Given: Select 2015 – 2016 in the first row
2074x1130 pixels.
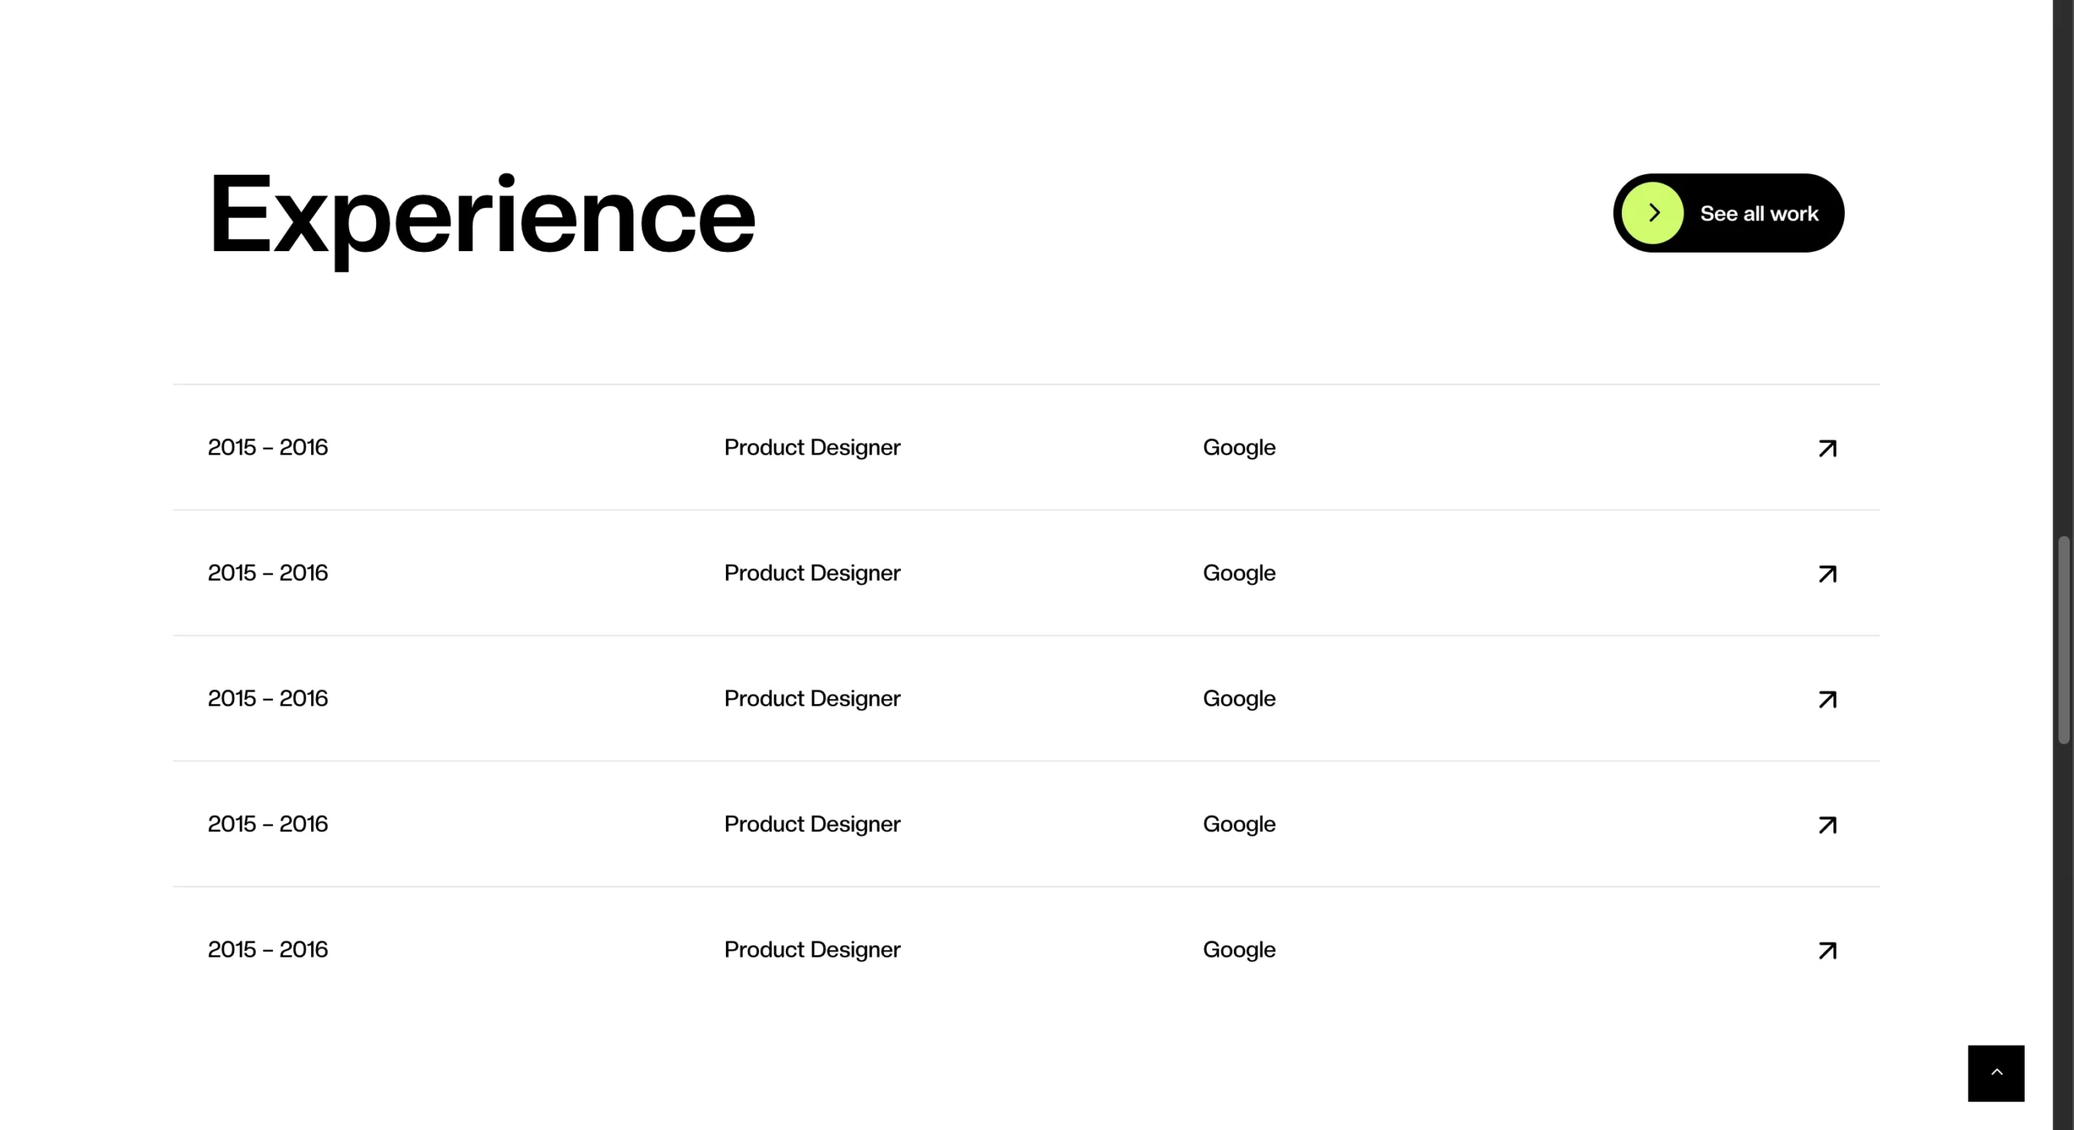Looking at the screenshot, I should [267, 447].
